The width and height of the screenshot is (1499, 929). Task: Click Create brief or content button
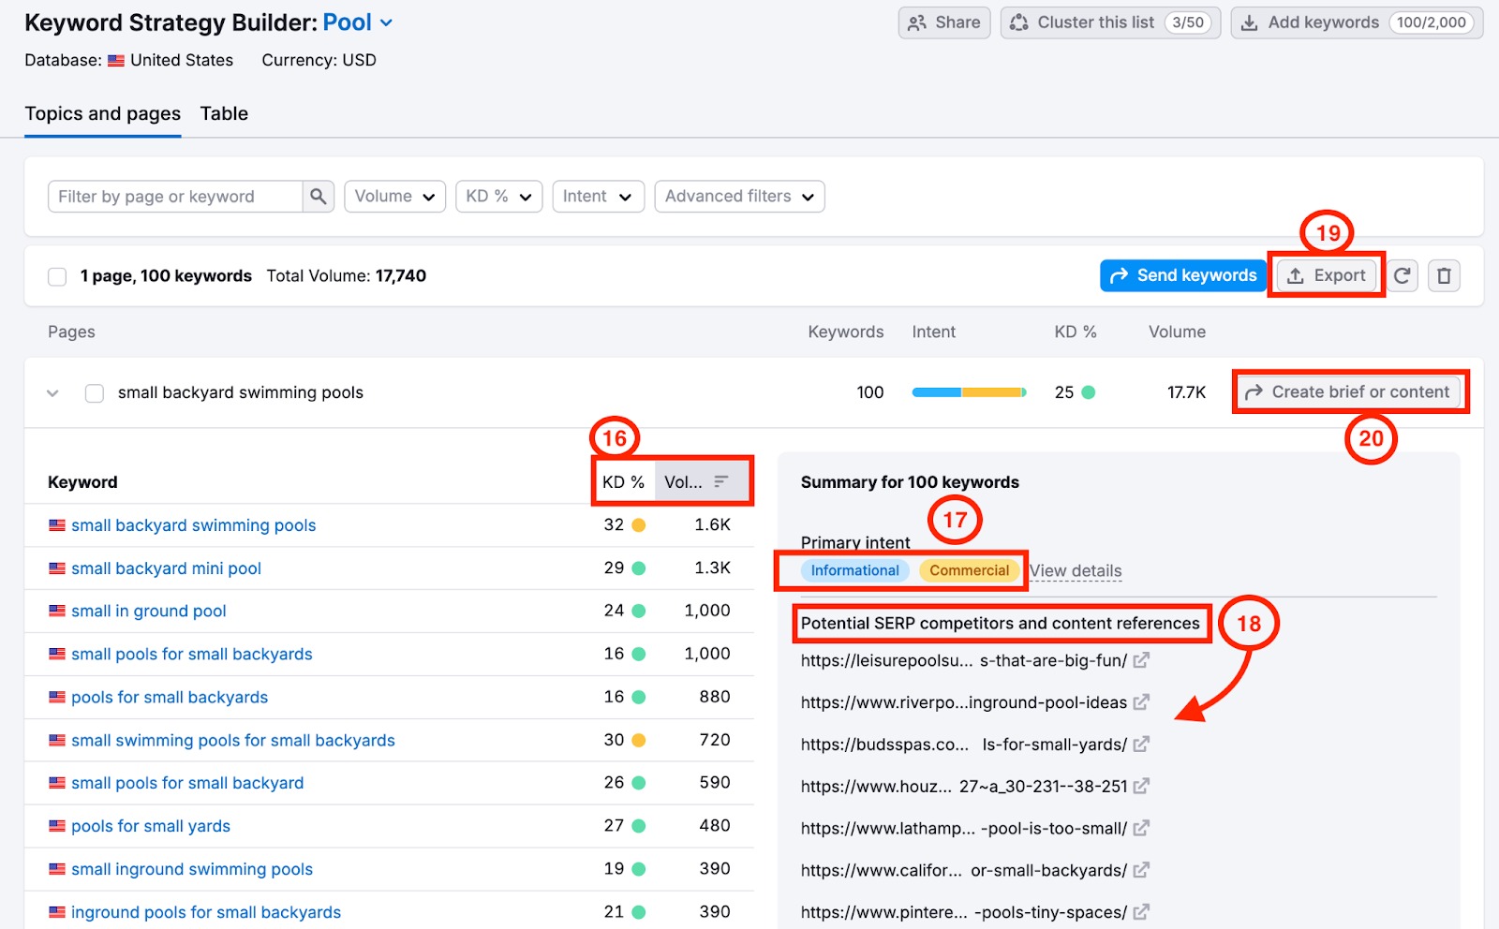(1348, 392)
